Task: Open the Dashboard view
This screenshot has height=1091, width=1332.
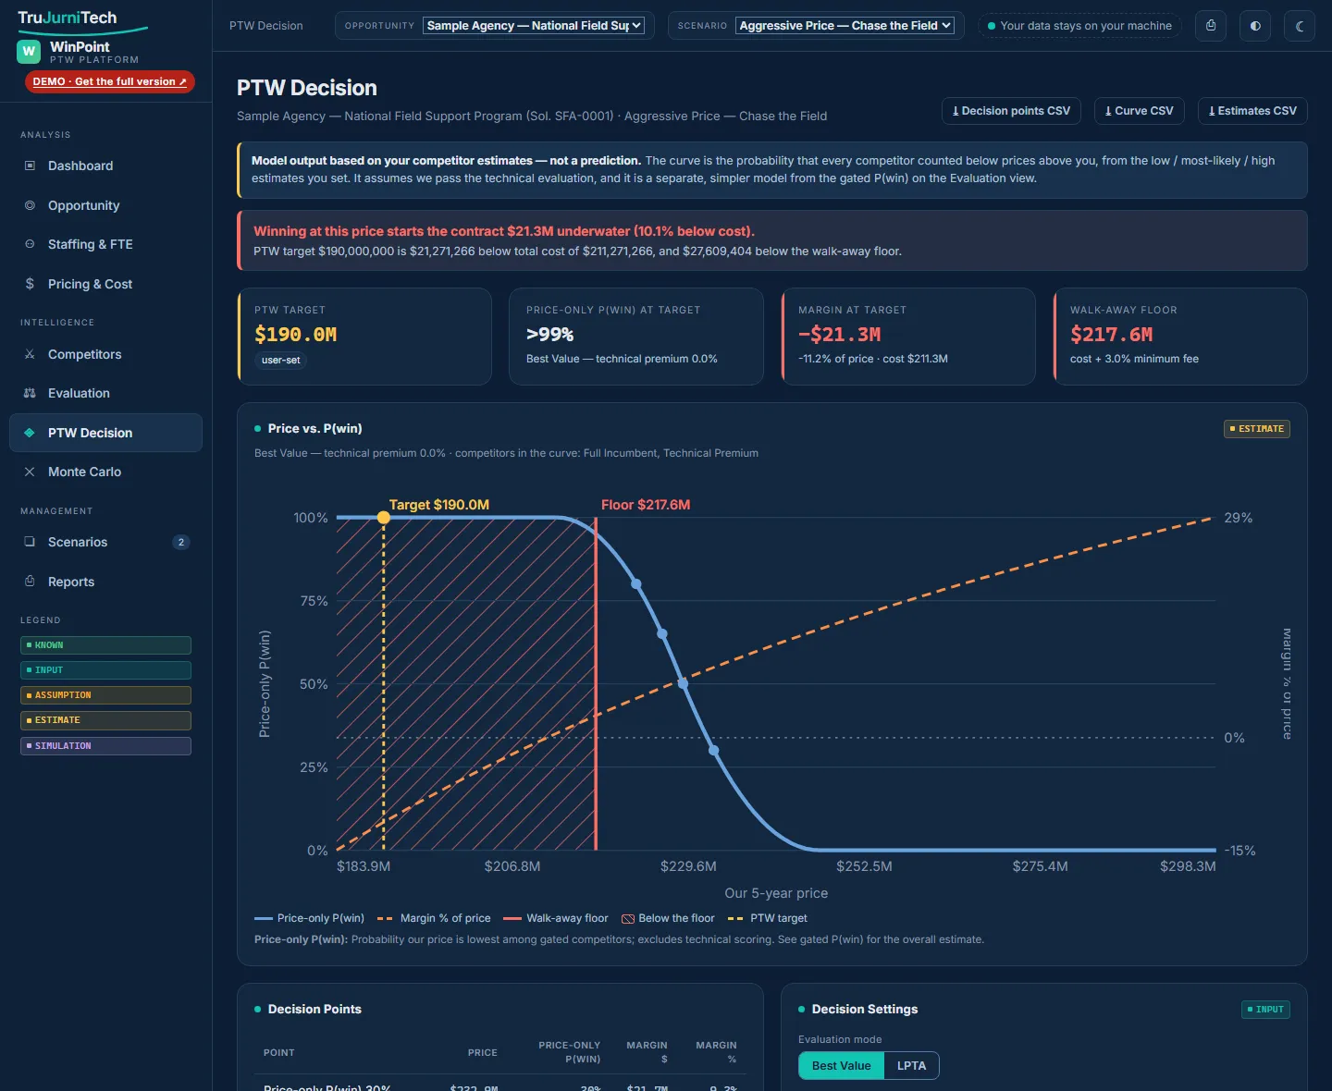Action: click(105, 165)
